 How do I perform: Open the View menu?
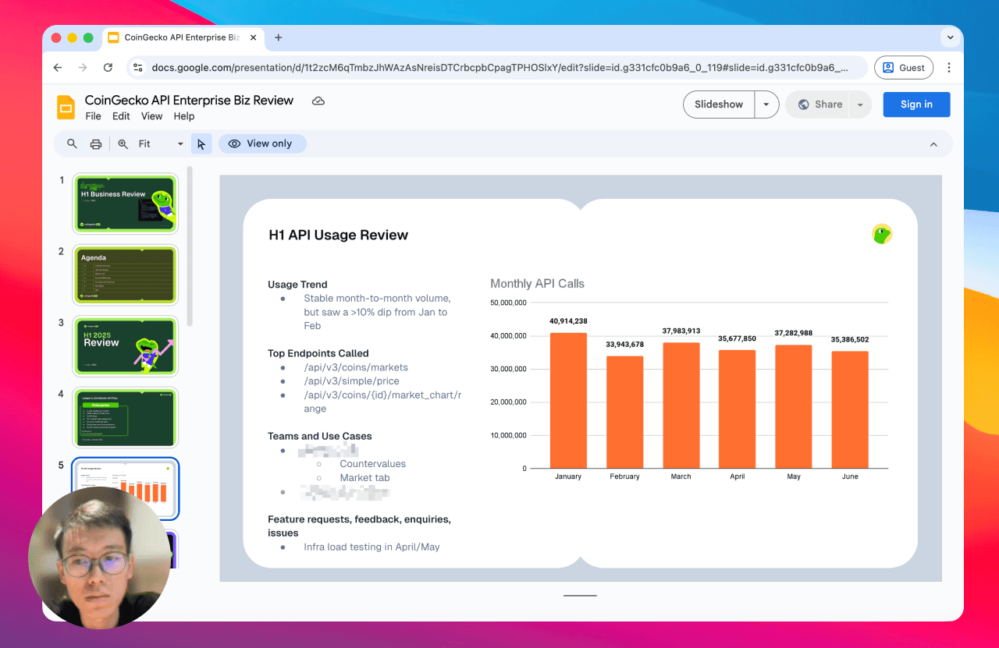coord(151,115)
